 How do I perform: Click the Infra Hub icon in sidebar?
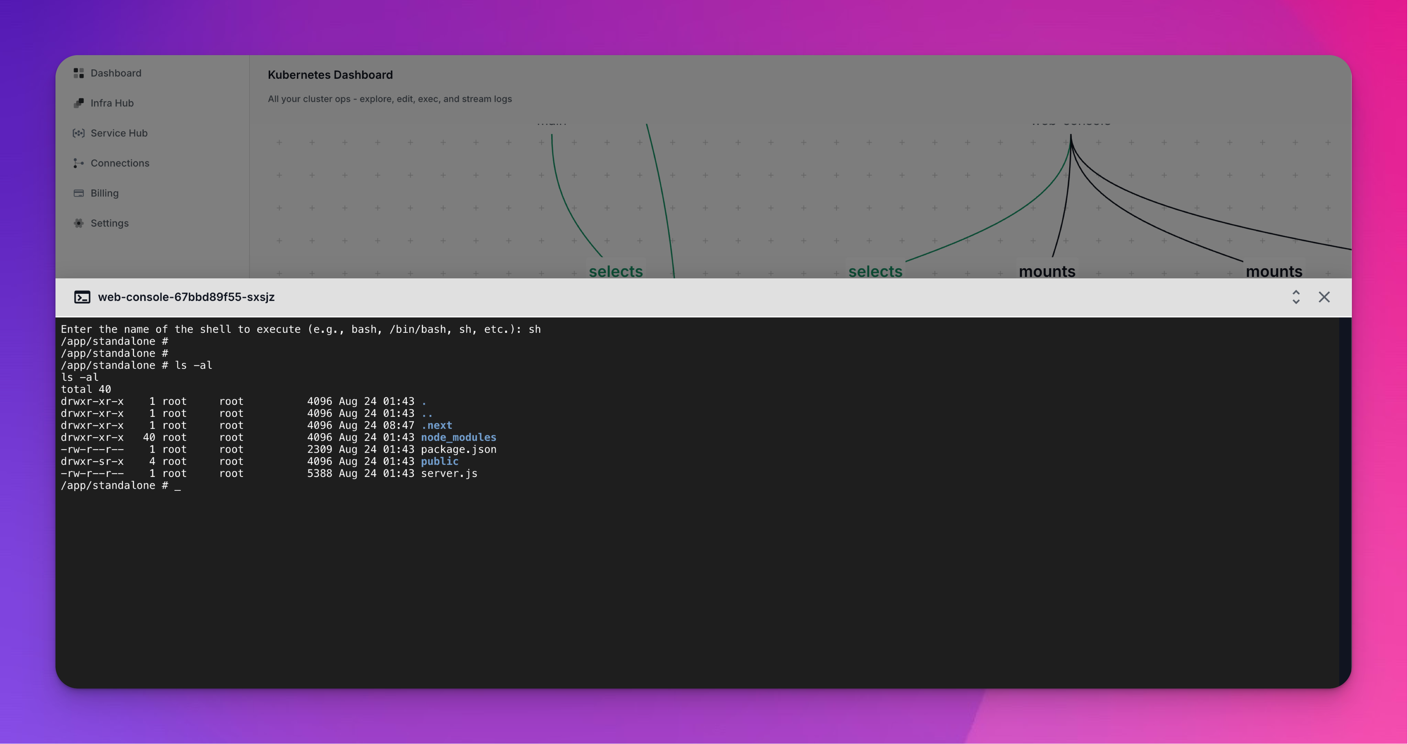79,103
